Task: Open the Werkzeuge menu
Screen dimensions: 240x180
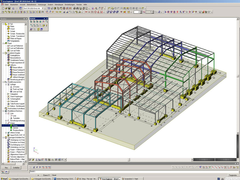Action: [x=42, y=4]
